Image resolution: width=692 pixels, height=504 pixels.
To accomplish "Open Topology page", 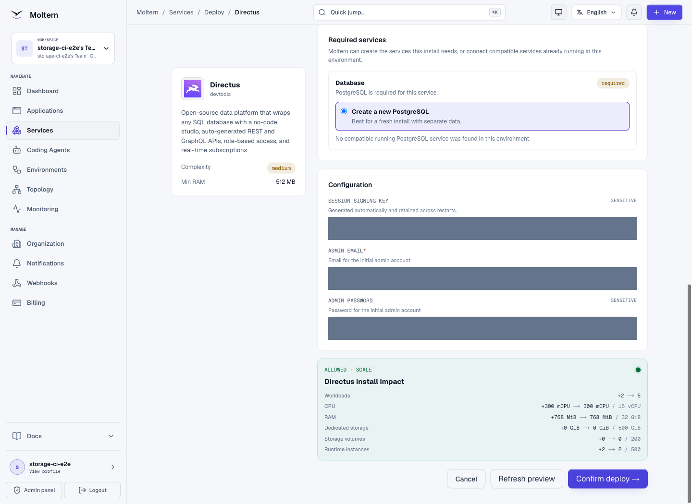I will [x=63, y=190].
